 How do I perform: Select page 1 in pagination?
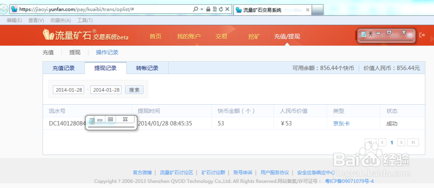point(391,143)
